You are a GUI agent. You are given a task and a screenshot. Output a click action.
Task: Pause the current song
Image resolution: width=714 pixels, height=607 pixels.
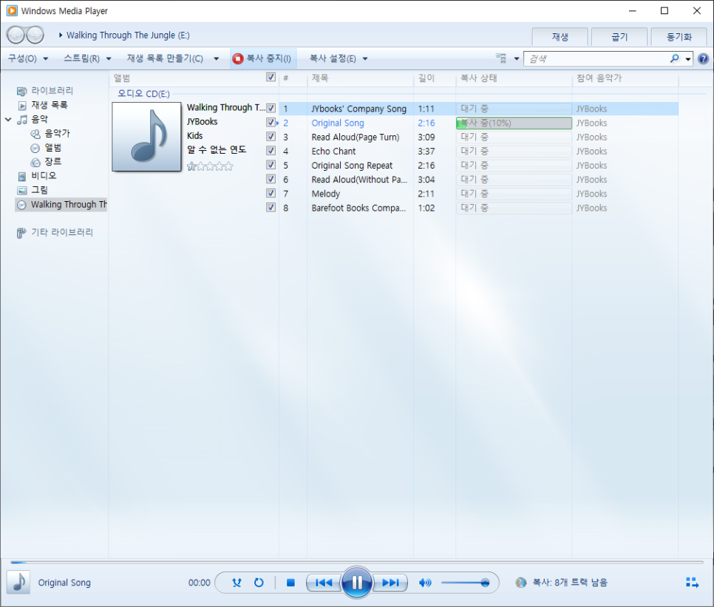[x=356, y=583]
